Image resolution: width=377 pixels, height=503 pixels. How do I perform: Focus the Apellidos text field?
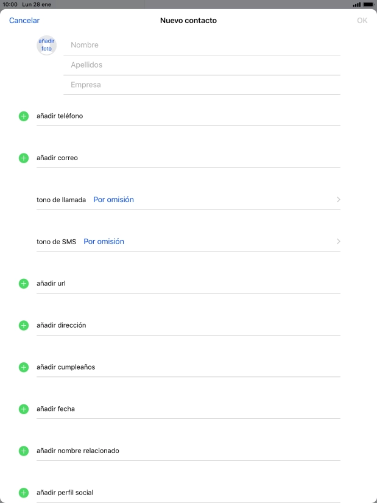point(201,65)
